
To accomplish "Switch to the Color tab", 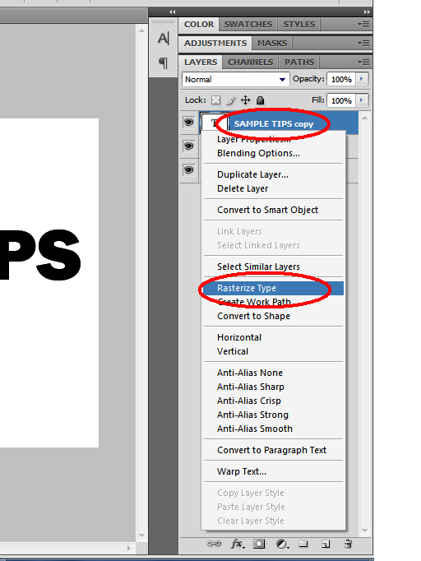I will point(199,25).
